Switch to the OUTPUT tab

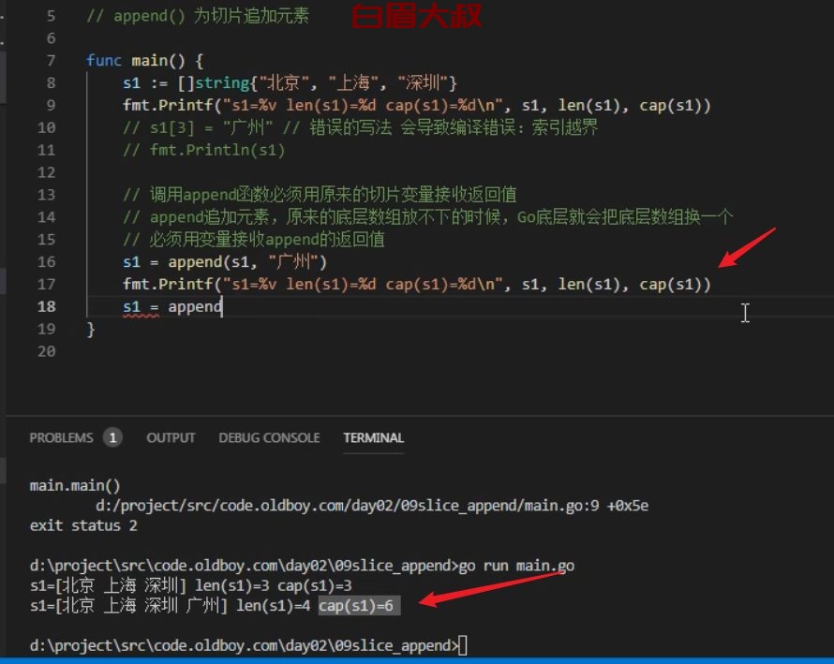tap(171, 437)
